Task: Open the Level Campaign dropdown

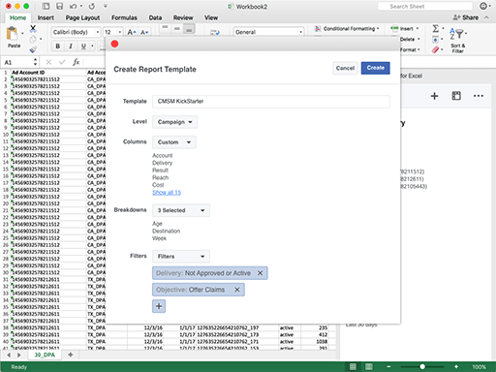Action: point(174,122)
